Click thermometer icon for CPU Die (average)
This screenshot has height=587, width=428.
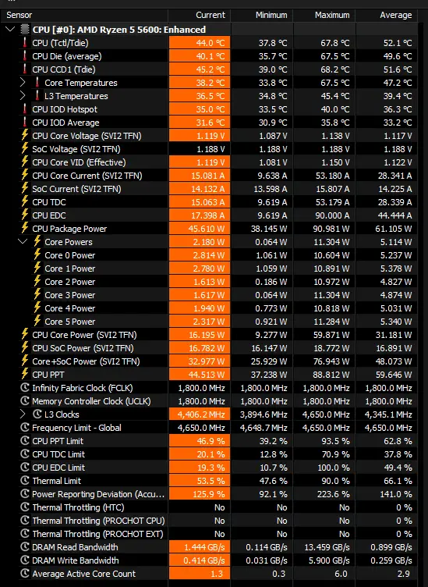(25, 55)
